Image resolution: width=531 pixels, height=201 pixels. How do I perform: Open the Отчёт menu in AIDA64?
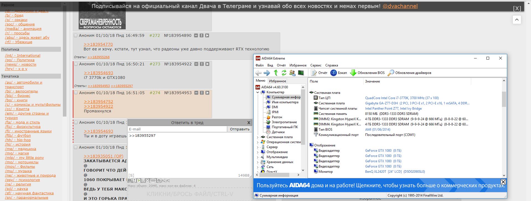(x=281, y=65)
